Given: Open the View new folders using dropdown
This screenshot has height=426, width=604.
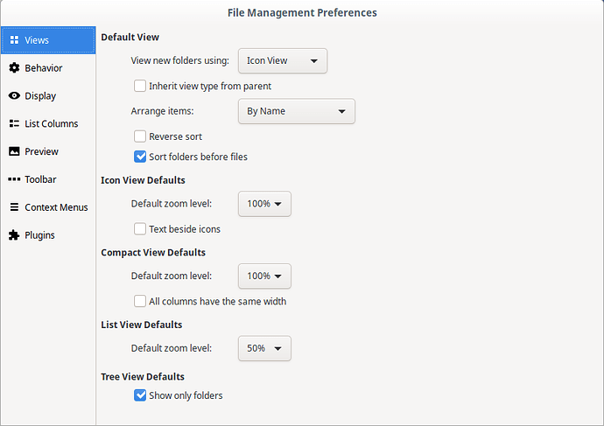Looking at the screenshot, I should tap(283, 61).
